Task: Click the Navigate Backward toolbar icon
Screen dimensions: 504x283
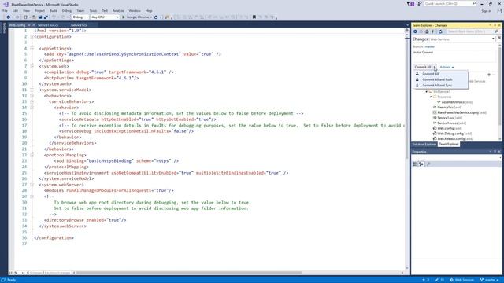Action: [9, 17]
